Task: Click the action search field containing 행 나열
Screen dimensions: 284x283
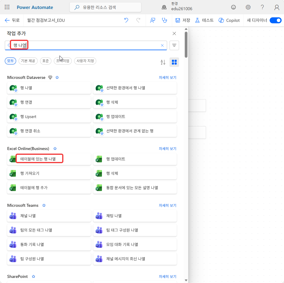Action: click(86, 45)
